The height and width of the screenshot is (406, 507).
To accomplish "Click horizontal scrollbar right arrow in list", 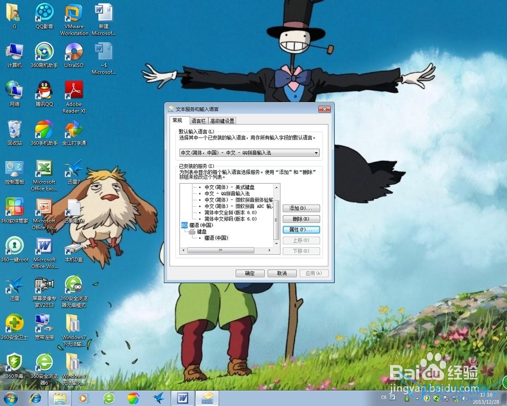I will [x=270, y=250].
